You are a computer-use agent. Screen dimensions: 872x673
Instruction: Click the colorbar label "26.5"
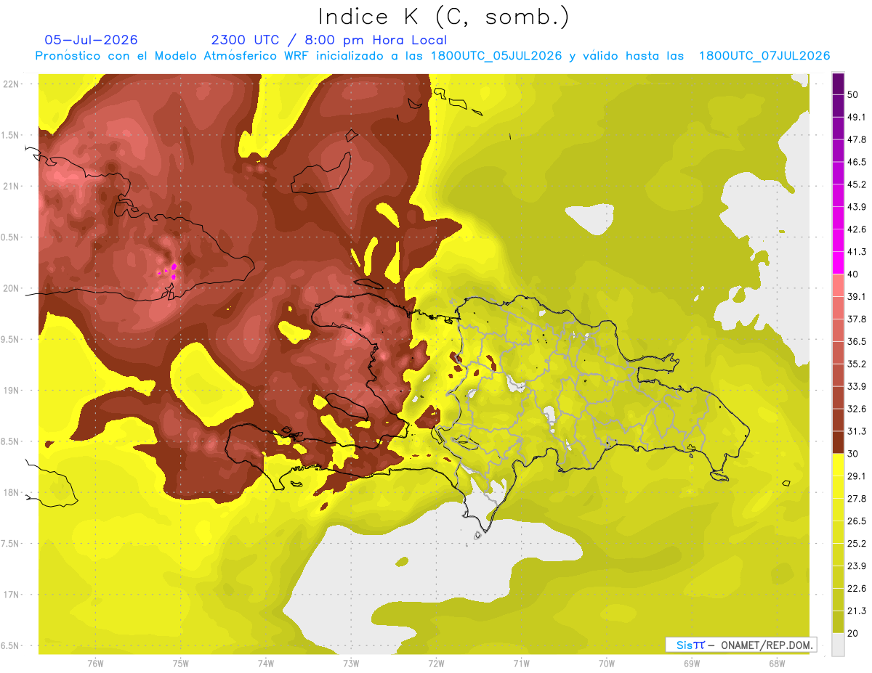coord(856,521)
